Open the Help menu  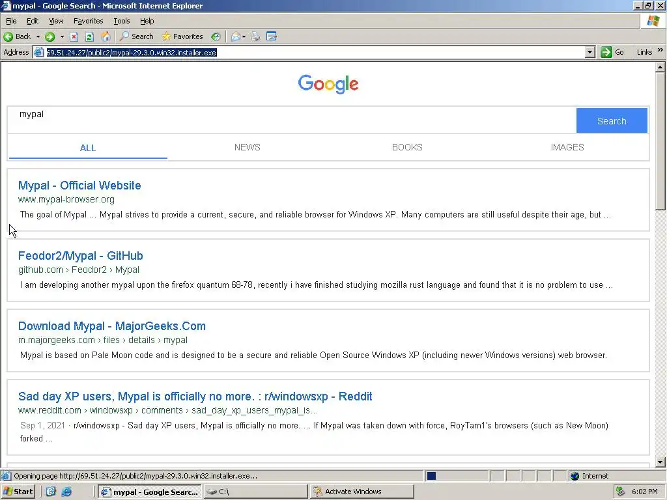coord(147,21)
